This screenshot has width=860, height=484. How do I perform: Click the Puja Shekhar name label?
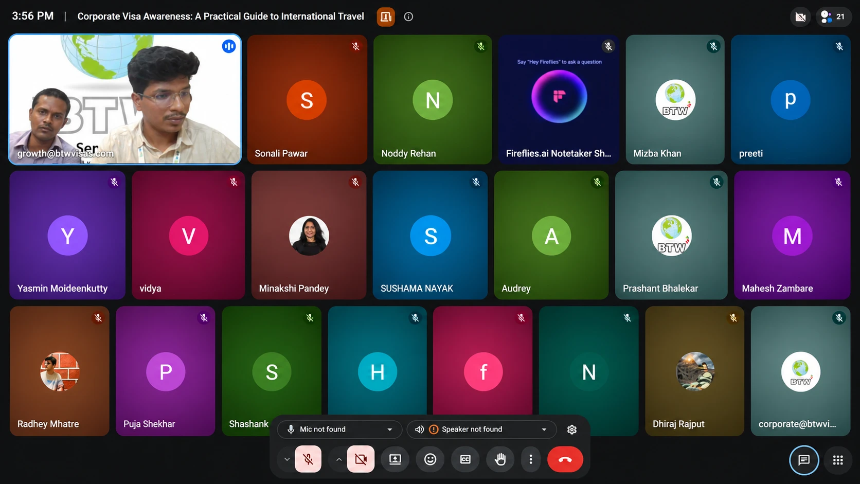(149, 424)
